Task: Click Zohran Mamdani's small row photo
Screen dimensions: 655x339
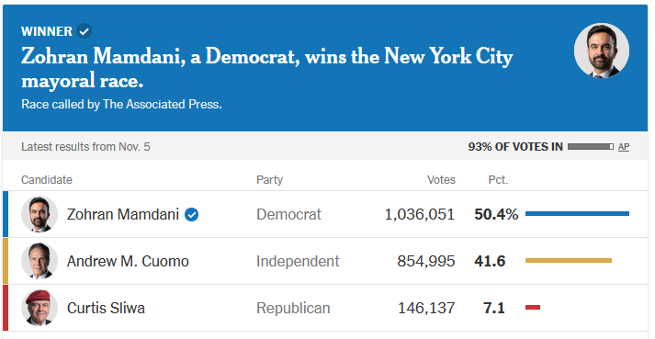Action: 40,214
